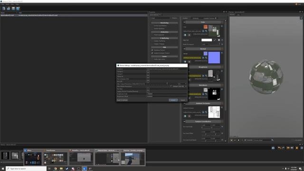This screenshot has width=304, height=171.
Task: Uncheck the Metalness Texture checkbox under PBR
Action: point(152,50)
